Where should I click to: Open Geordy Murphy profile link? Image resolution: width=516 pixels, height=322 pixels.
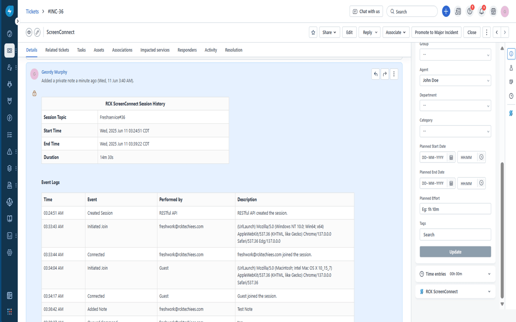click(54, 72)
